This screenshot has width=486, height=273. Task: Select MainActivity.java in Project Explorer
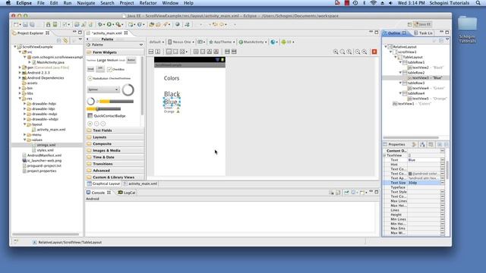(x=51, y=62)
